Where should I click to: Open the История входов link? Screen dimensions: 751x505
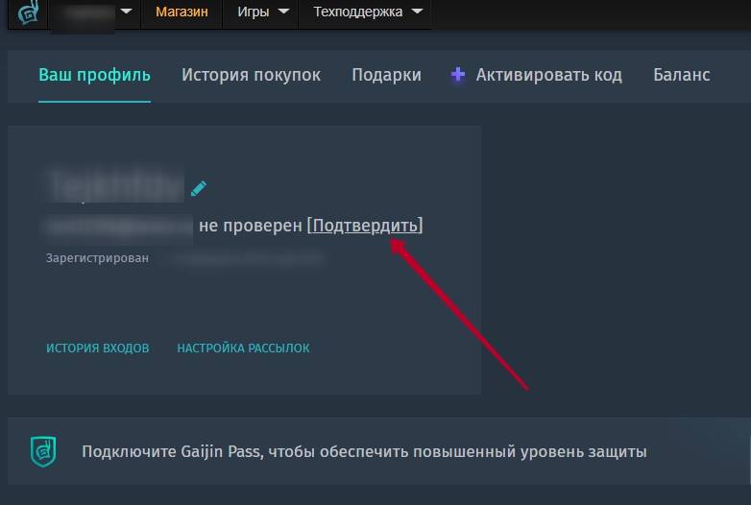(x=98, y=349)
